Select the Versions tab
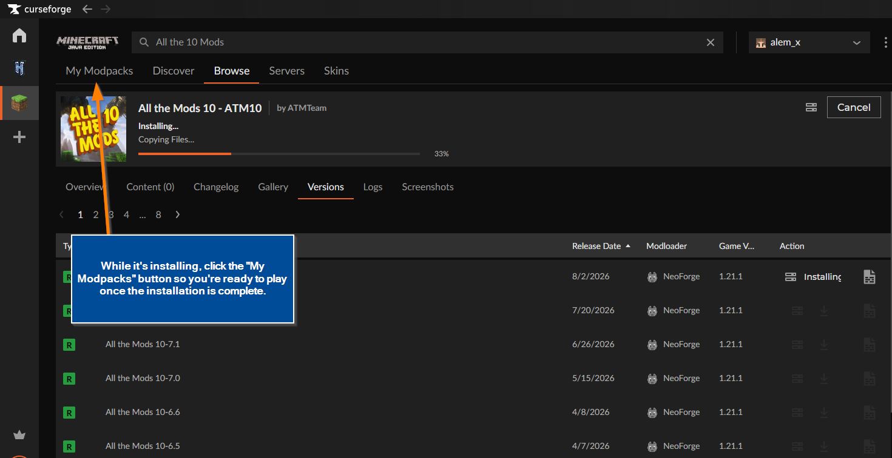This screenshot has height=458, width=892. click(326, 187)
